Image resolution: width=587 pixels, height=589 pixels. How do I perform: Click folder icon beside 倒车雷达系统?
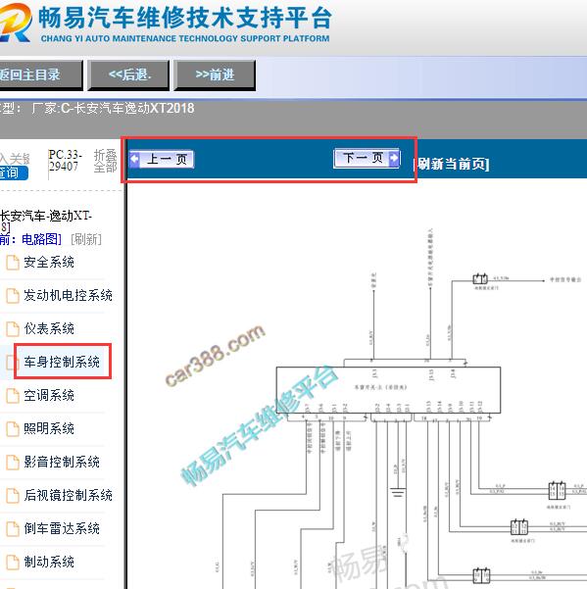coord(13,529)
